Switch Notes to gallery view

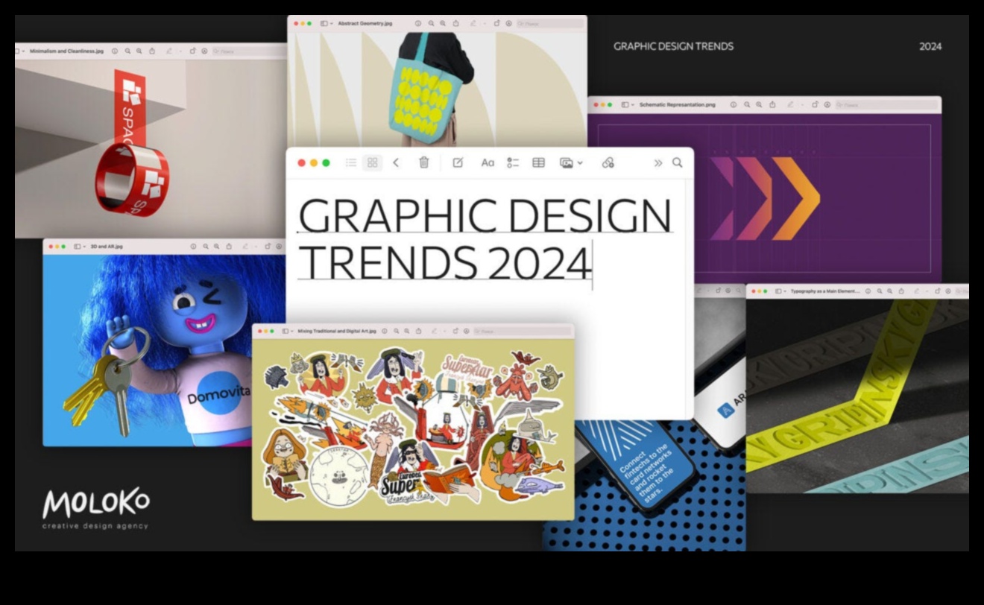372,162
